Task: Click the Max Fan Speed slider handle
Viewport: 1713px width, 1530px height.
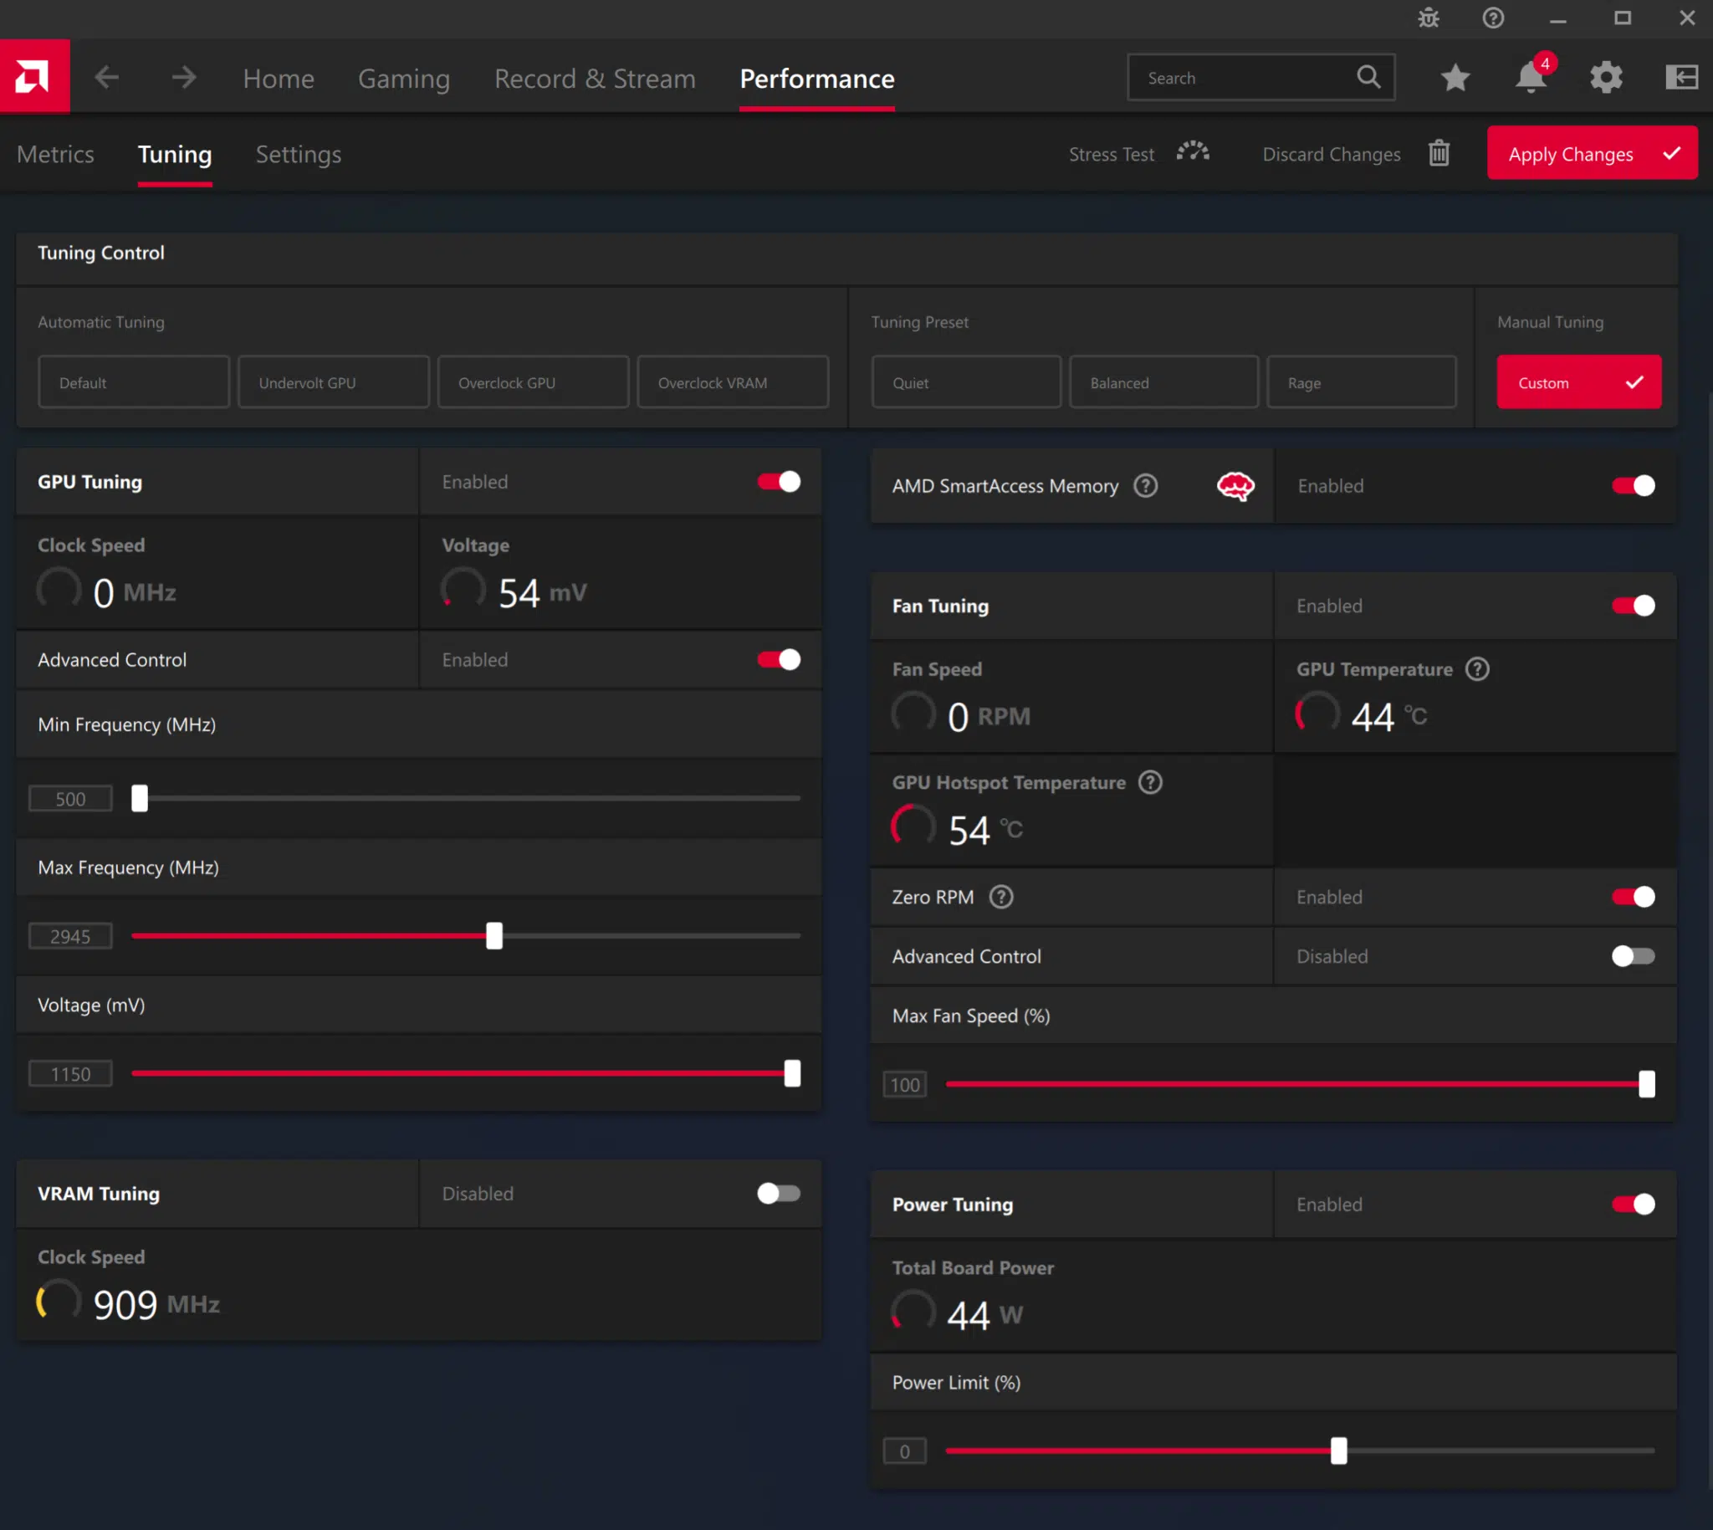Action: (x=1647, y=1084)
